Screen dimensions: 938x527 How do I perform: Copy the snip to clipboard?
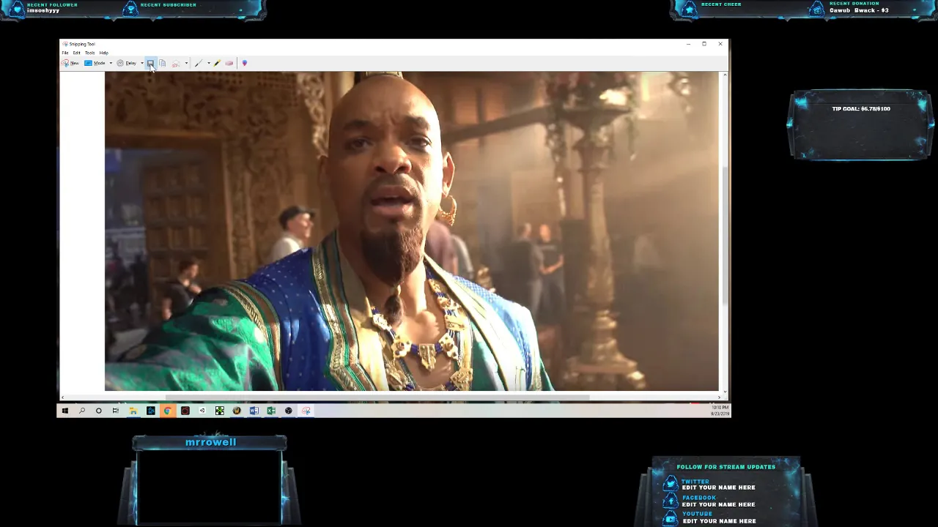point(163,63)
